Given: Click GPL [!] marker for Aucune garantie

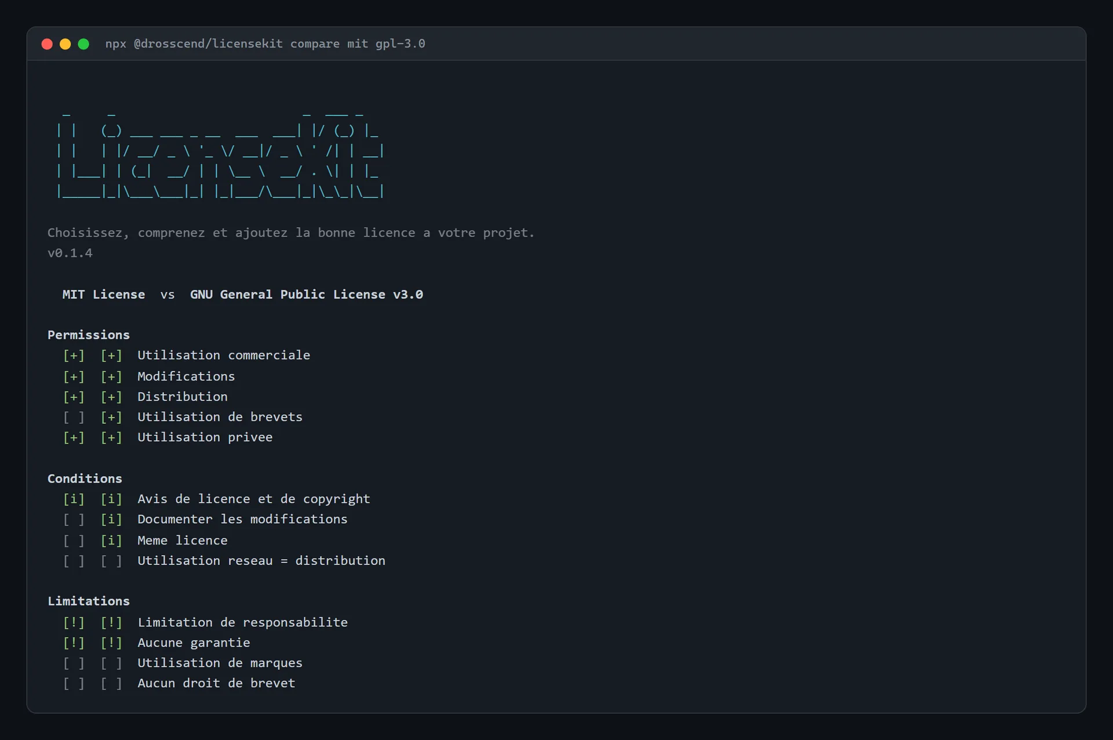Looking at the screenshot, I should (x=111, y=643).
